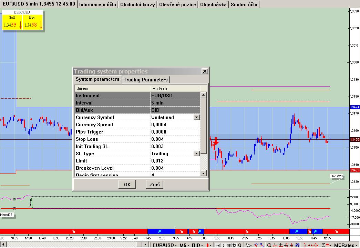Select the System parameters tab
The width and height of the screenshot is (360, 248).
tap(97, 79)
